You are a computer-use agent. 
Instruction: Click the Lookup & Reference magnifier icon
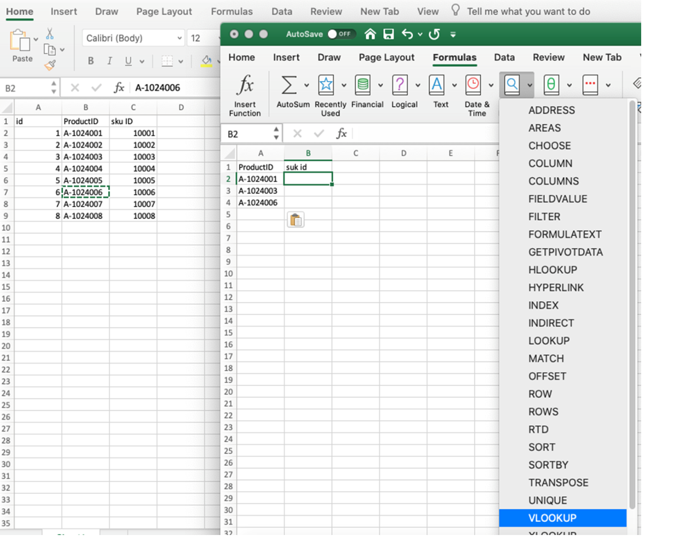512,85
